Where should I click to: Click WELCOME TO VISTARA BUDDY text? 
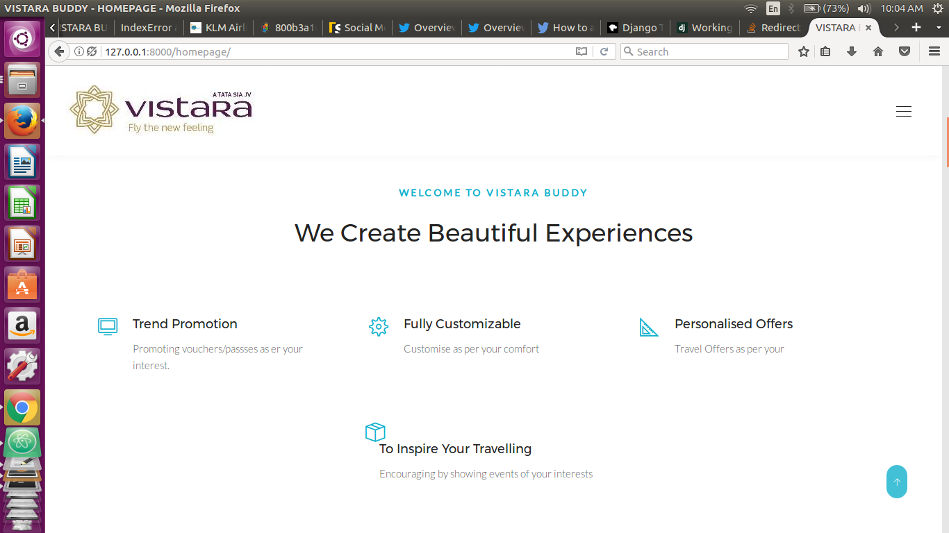coord(493,193)
